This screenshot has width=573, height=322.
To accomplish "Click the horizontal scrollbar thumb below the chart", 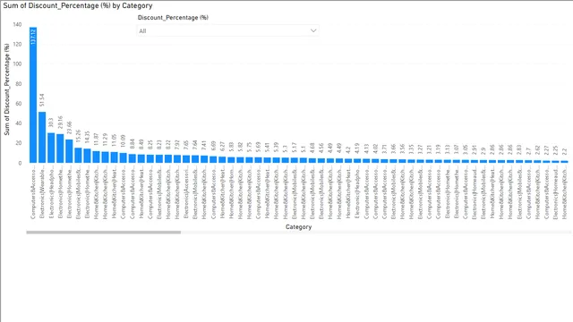I will click(104, 233).
